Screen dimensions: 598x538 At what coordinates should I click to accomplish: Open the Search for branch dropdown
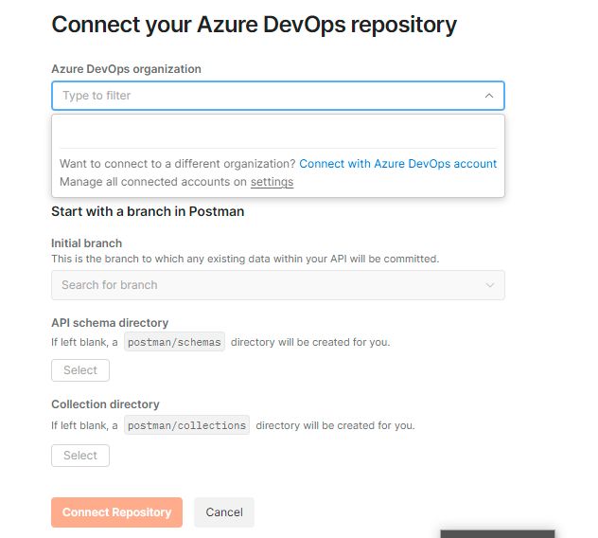(x=277, y=285)
